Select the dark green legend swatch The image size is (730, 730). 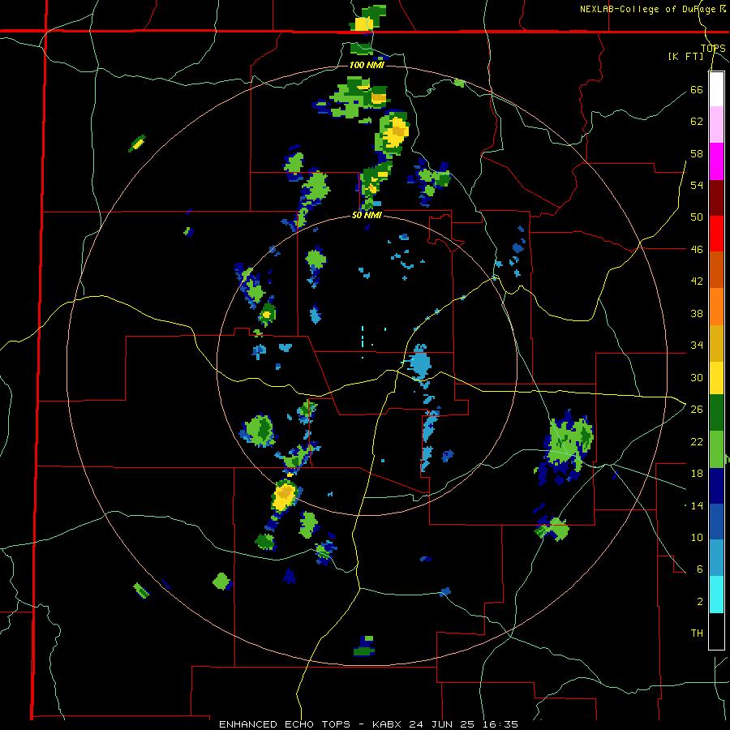tap(716, 413)
